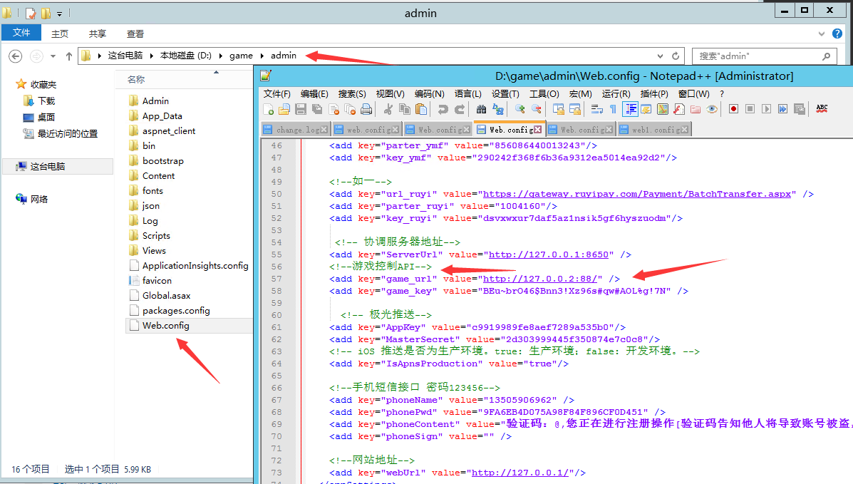Click the Zoom in magnifier icon
The height and width of the screenshot is (484, 853).
point(520,109)
